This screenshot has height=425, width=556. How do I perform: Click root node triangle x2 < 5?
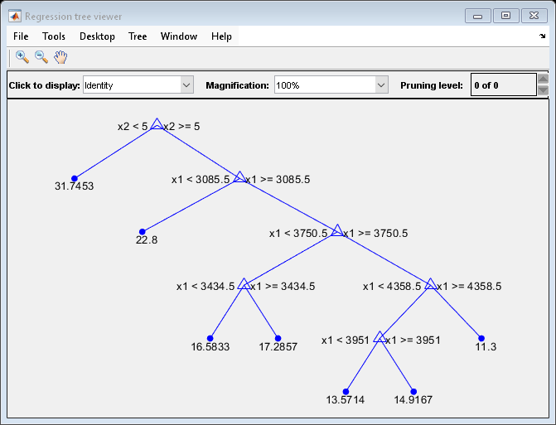[x=157, y=125]
